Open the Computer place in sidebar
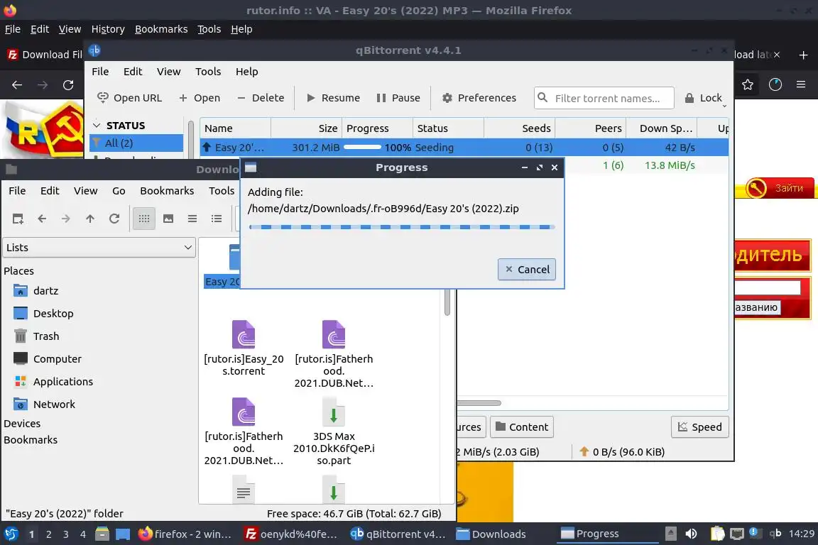This screenshot has height=545, width=818. (x=48, y=359)
